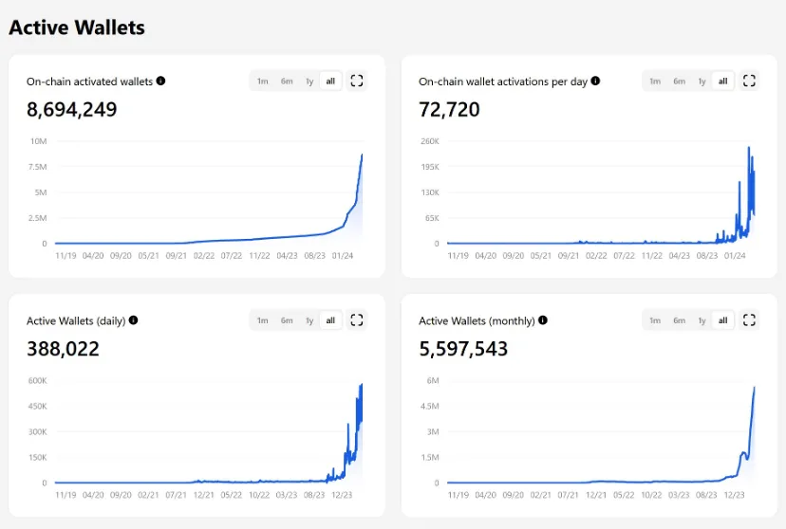
Task: Expand wallet activations per day chart fullscreen
Action: 749,81
